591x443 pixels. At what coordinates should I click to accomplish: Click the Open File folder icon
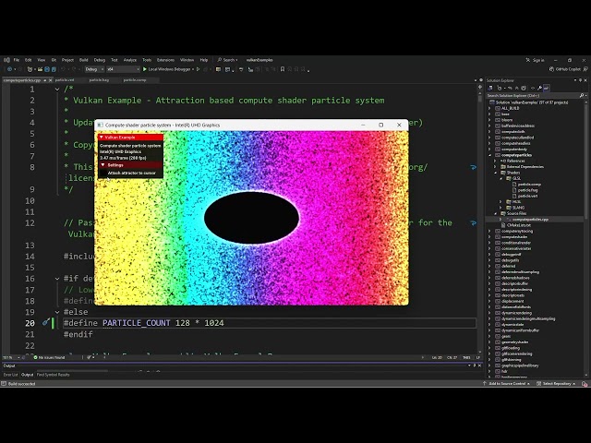pos(40,69)
